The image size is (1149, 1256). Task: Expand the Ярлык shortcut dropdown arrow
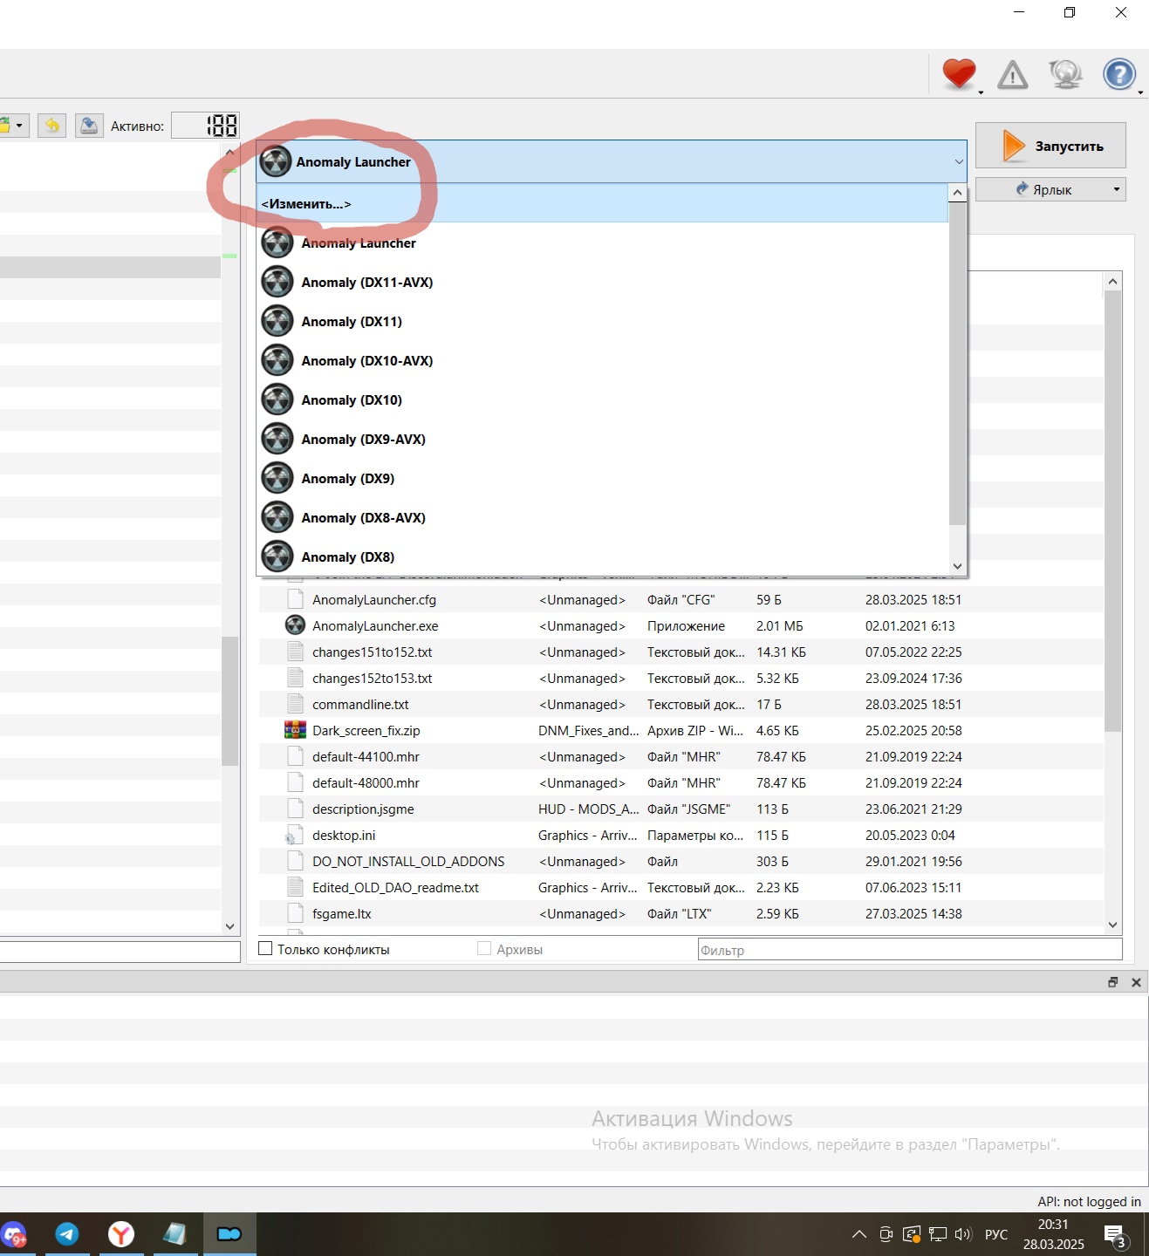pyautogui.click(x=1116, y=189)
